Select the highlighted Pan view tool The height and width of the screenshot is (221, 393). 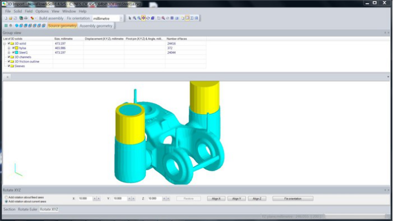coord(143,18)
